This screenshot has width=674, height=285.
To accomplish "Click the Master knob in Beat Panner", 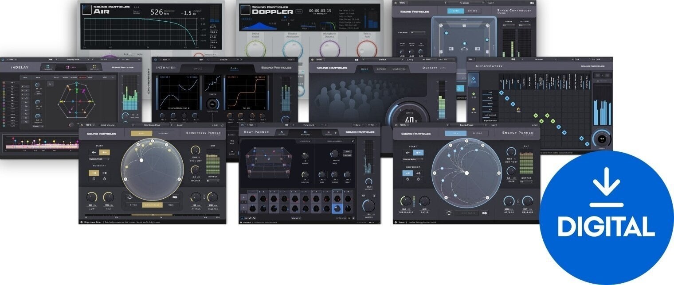I will [x=368, y=206].
